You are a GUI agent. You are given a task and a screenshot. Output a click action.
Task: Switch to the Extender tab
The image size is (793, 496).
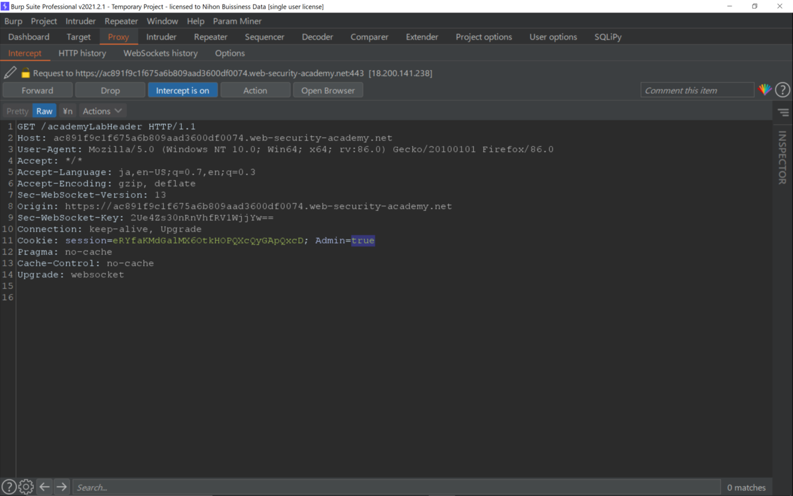point(422,37)
